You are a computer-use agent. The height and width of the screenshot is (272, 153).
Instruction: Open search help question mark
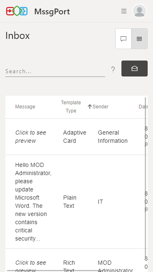(x=113, y=70)
